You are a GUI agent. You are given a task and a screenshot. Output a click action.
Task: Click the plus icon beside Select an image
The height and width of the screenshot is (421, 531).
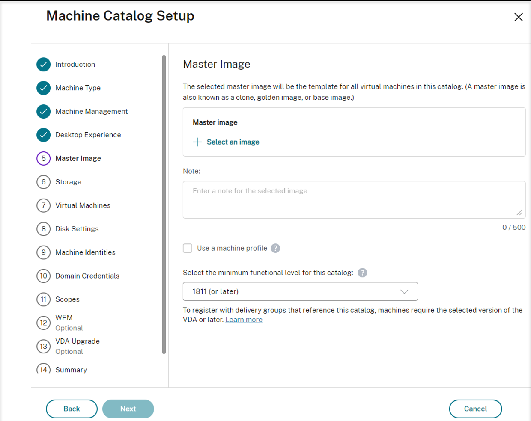pyautogui.click(x=197, y=142)
